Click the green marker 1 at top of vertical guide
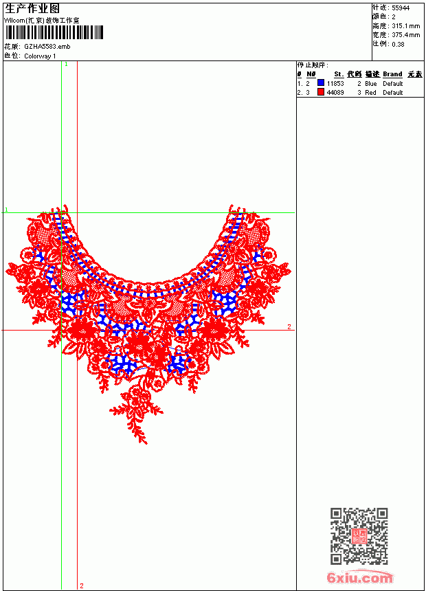The image size is (426, 591). pyautogui.click(x=67, y=65)
